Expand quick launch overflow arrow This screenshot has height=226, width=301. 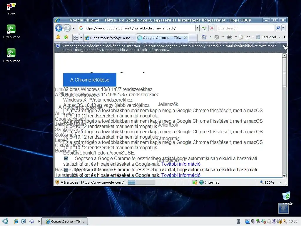(39, 221)
